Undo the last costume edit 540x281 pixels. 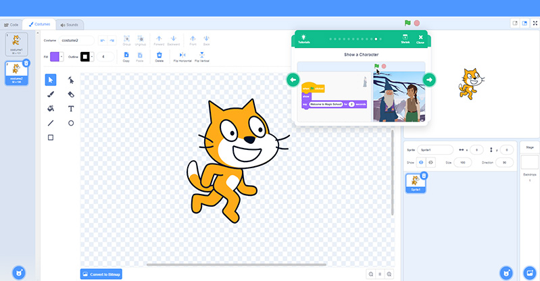103,41
